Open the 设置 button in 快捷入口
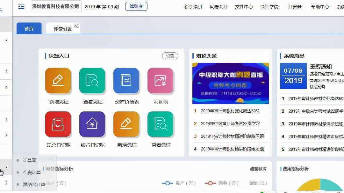The width and height of the screenshot is (344, 193). click(x=170, y=56)
